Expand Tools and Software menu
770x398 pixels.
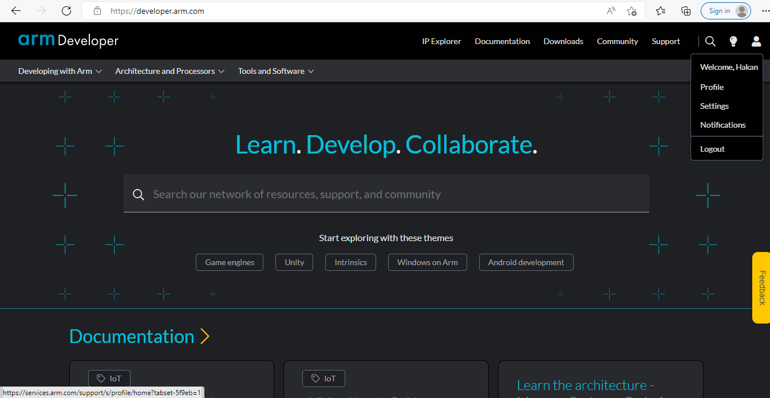pyautogui.click(x=276, y=71)
